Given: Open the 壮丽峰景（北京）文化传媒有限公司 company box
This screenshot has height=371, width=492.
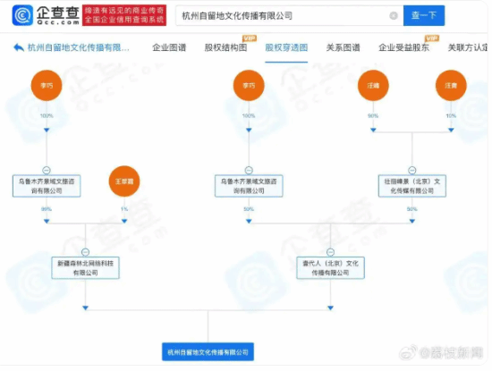Looking at the screenshot, I should tap(412, 186).
